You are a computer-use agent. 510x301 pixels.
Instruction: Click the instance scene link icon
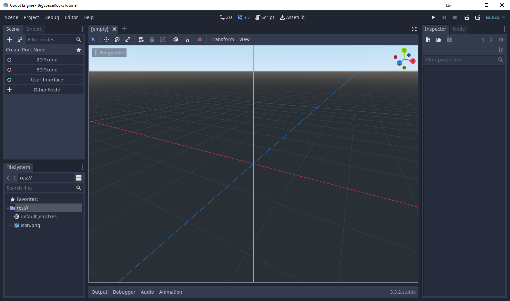(x=20, y=40)
